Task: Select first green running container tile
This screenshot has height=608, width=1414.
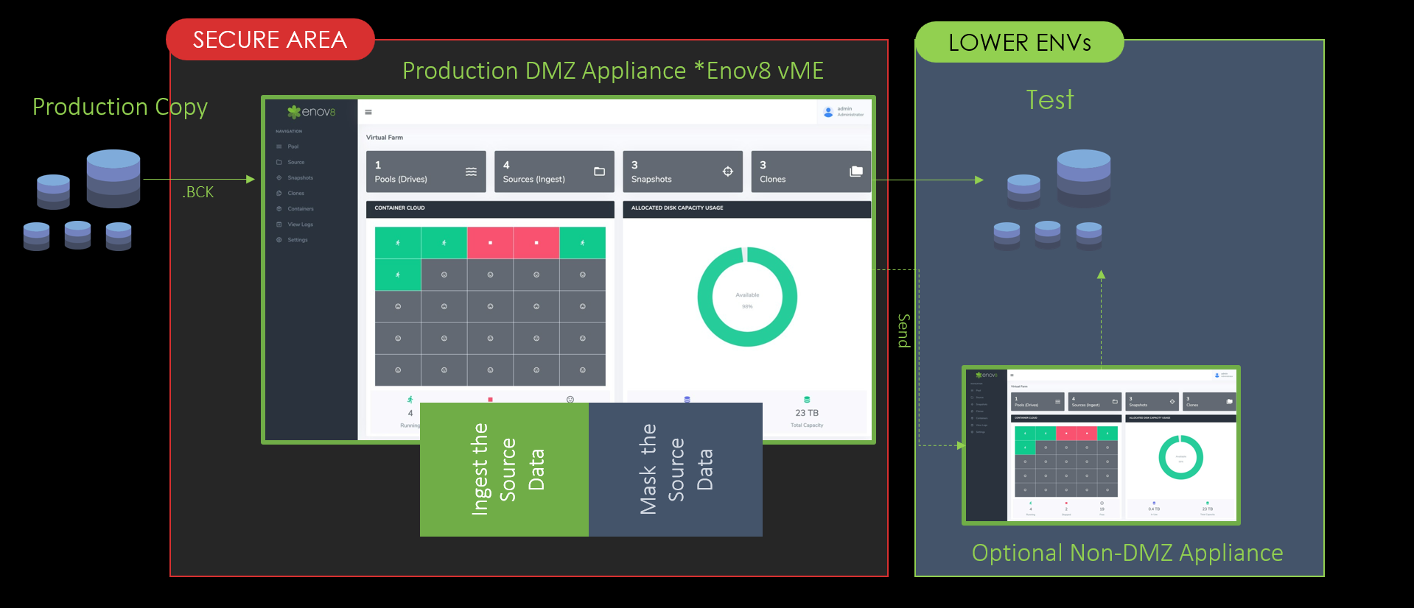Action: point(398,243)
